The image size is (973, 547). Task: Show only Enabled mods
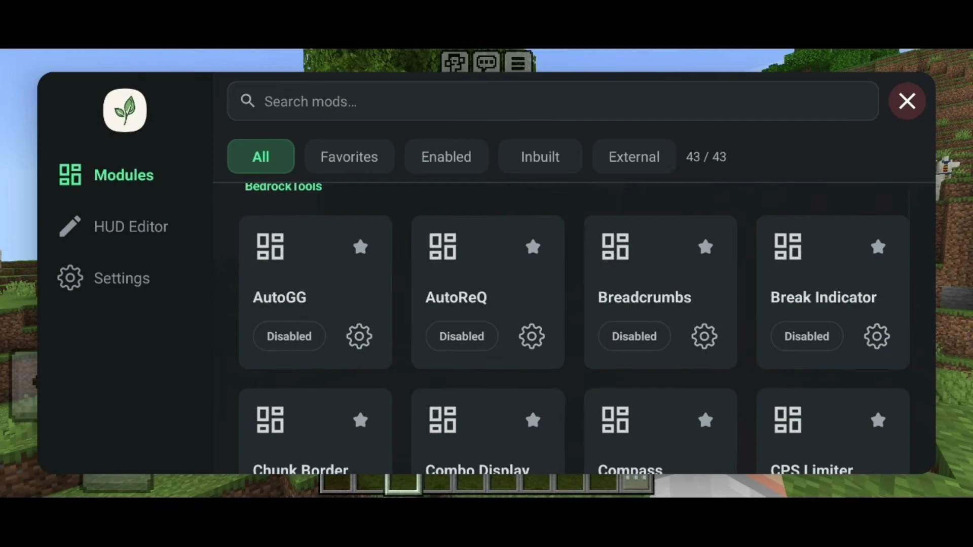pos(446,157)
